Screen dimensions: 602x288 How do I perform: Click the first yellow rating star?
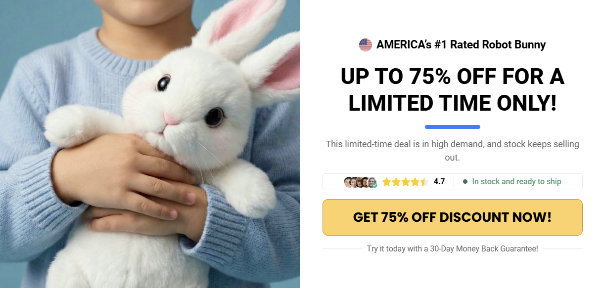coord(387,182)
